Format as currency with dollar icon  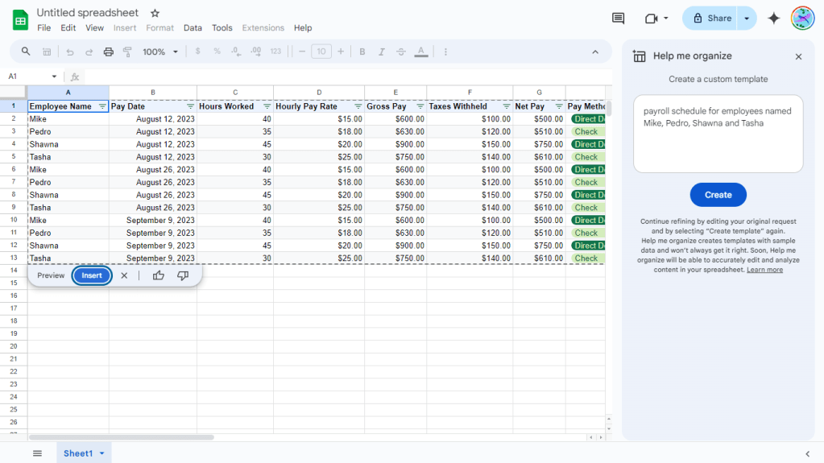click(x=197, y=52)
